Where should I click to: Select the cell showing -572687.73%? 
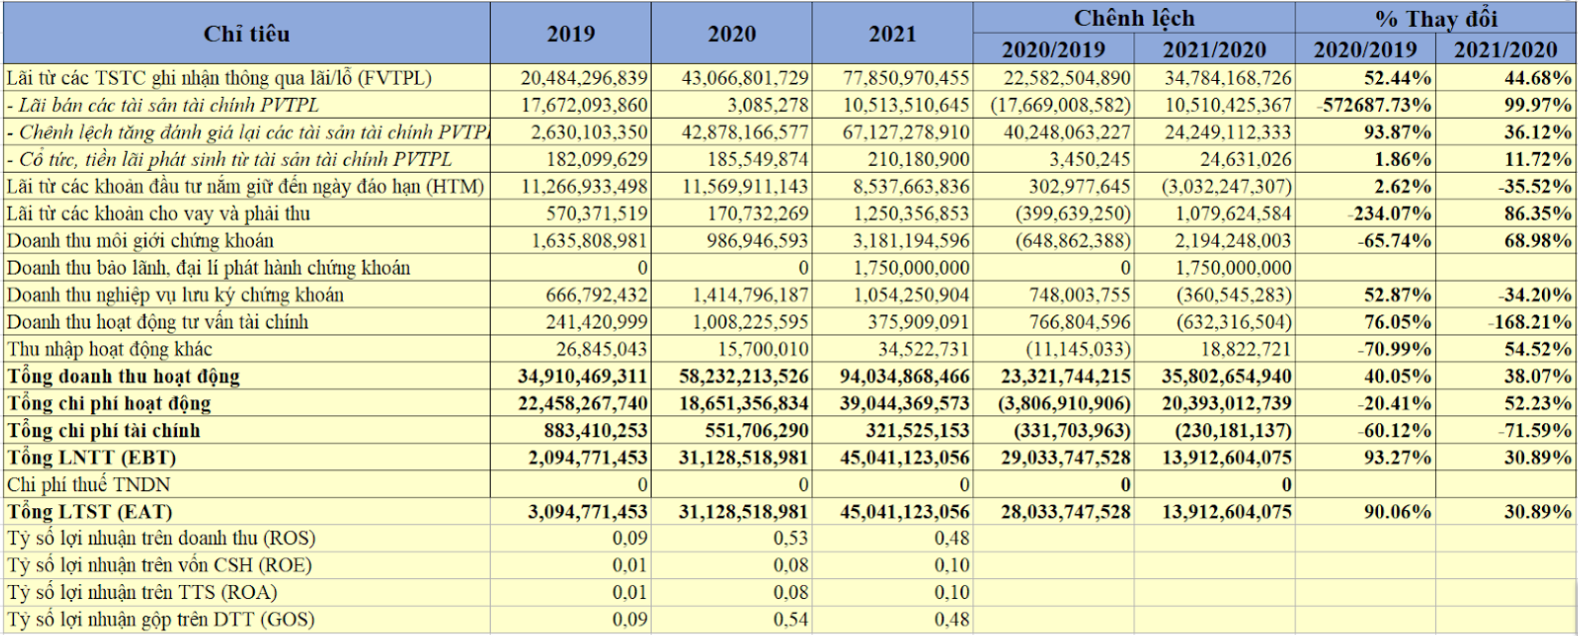coord(1365,105)
